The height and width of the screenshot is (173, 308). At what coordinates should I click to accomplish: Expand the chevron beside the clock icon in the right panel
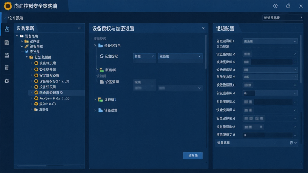click(x=295, y=143)
